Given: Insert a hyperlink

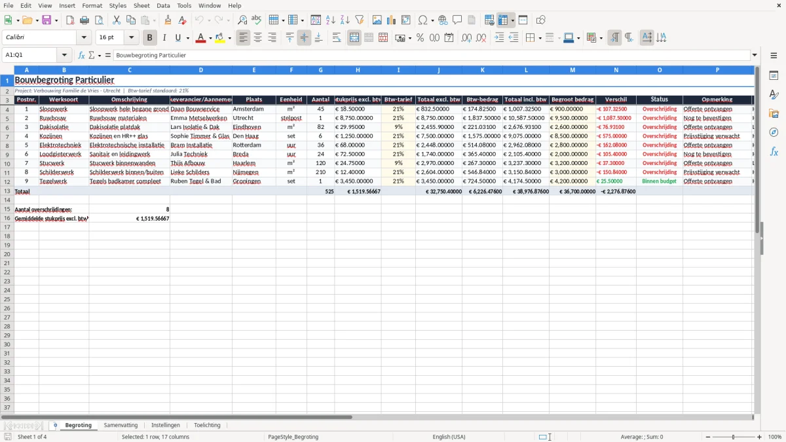Looking at the screenshot, I should pyautogui.click(x=443, y=20).
